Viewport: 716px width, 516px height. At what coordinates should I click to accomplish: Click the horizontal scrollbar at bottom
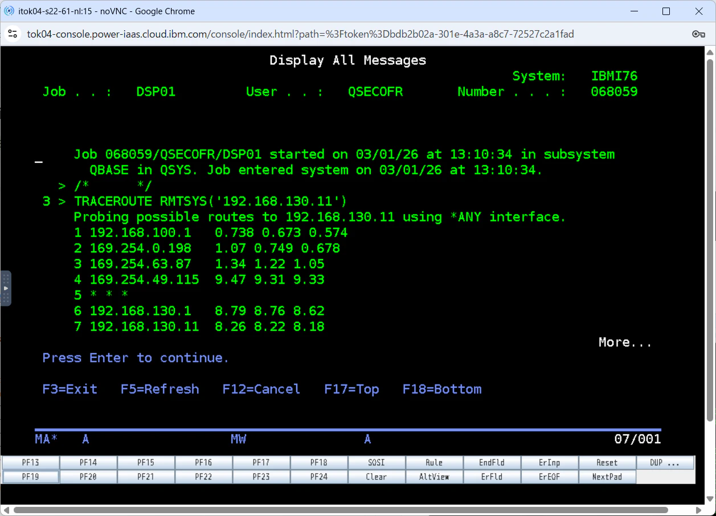340,510
